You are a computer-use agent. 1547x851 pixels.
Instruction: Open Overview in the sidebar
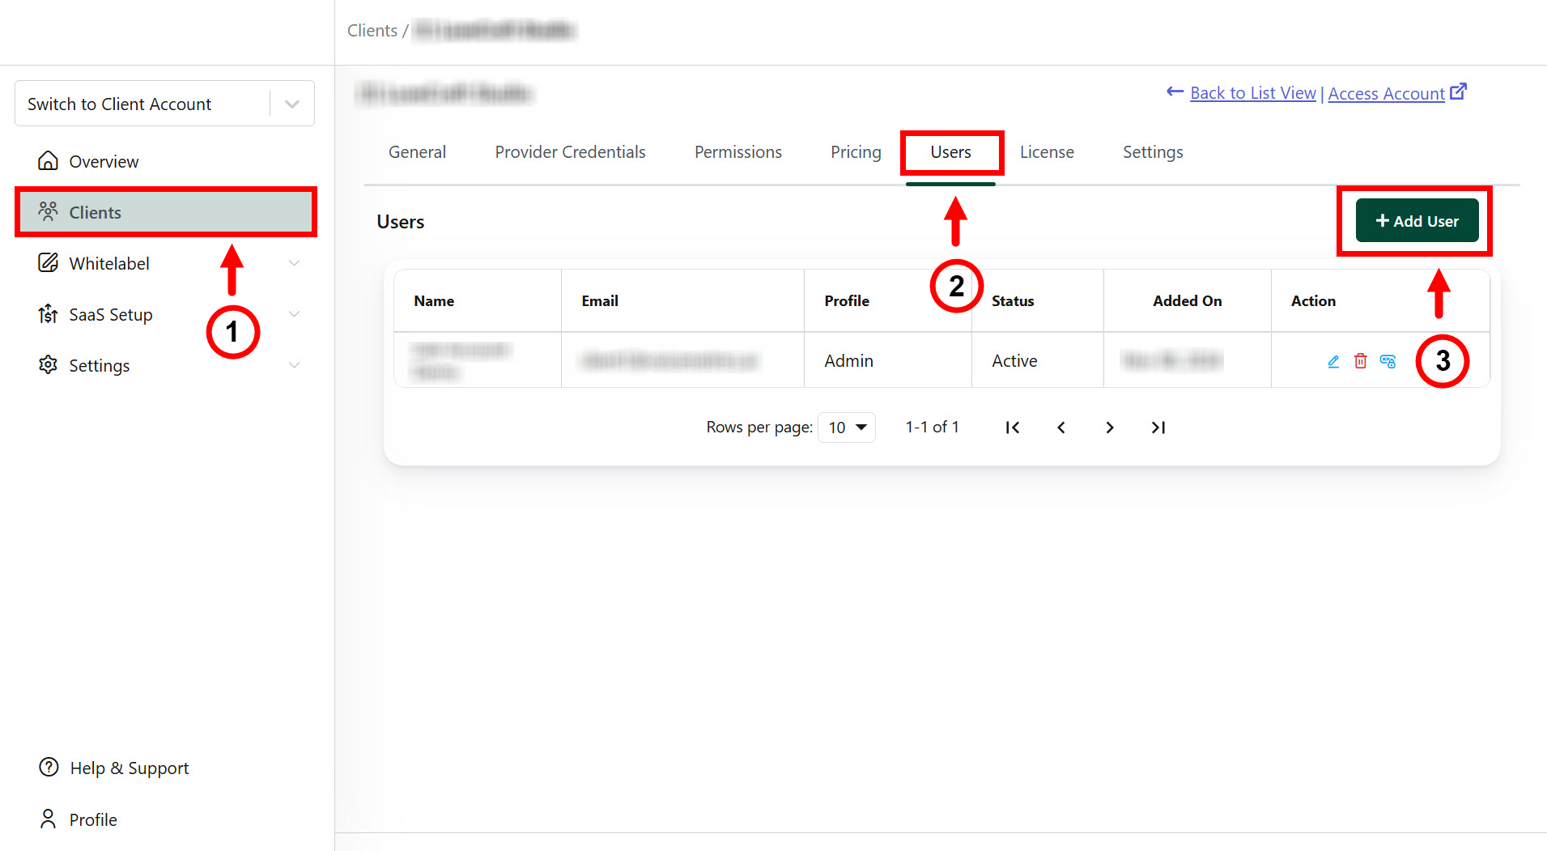(x=104, y=161)
